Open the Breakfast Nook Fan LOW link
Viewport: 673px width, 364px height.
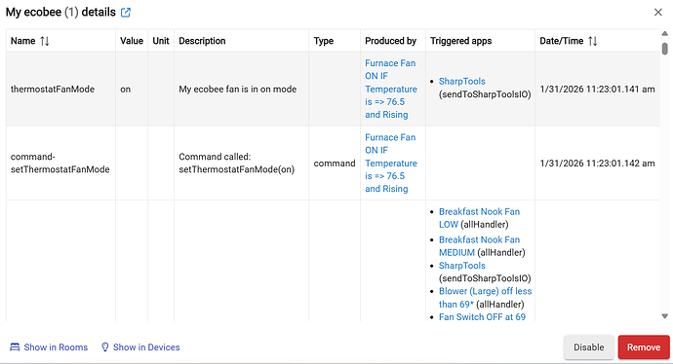(479, 218)
